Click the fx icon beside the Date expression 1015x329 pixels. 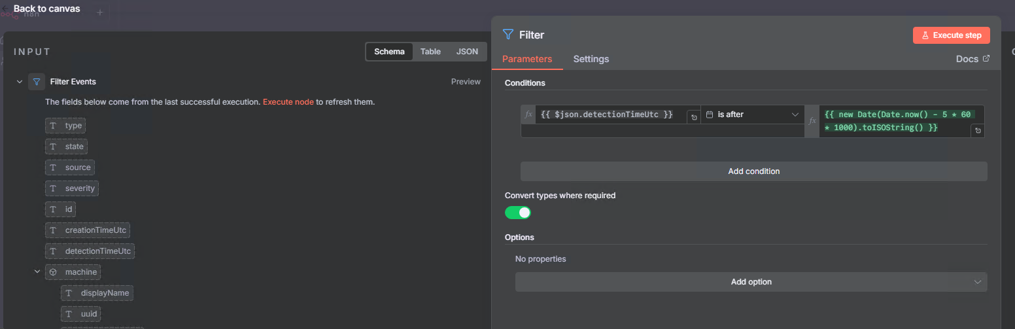[x=812, y=121]
